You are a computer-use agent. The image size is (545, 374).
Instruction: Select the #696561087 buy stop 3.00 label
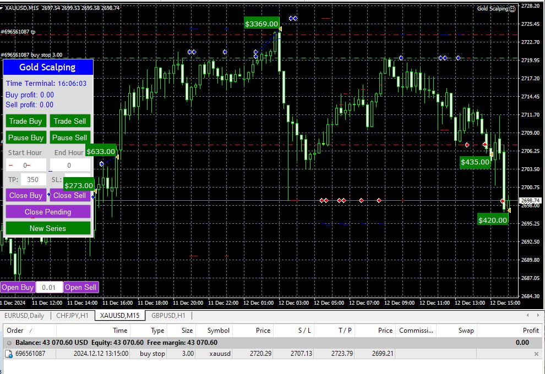click(x=31, y=55)
